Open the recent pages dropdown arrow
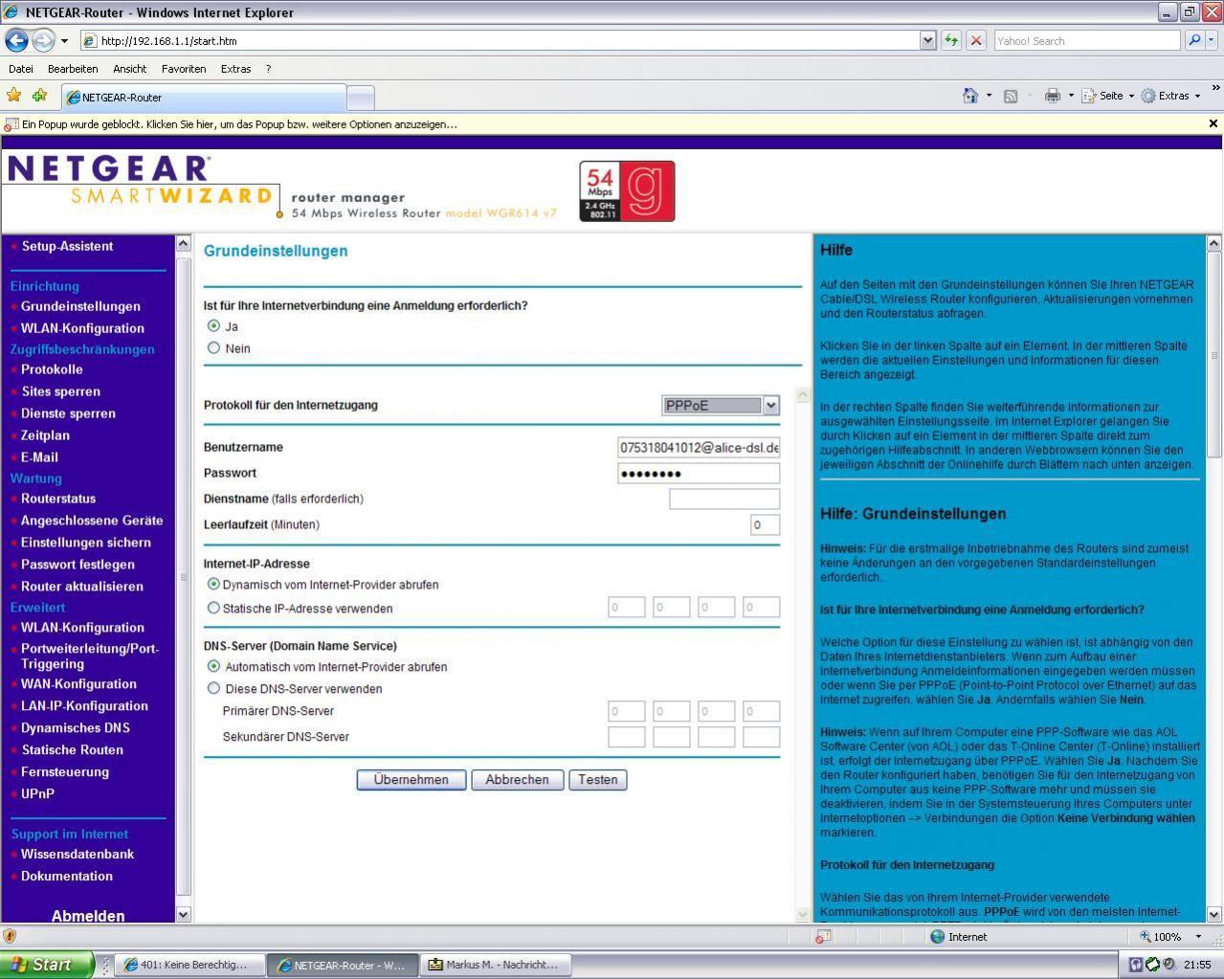 tap(64, 41)
